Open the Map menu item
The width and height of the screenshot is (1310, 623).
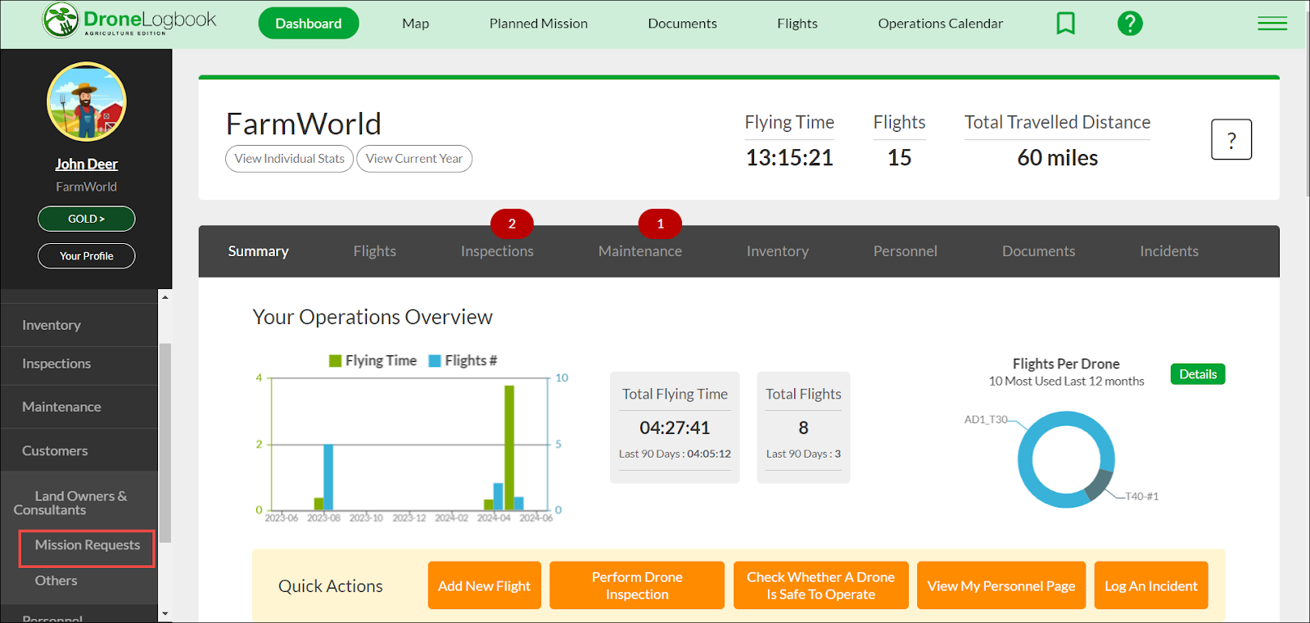(x=416, y=24)
